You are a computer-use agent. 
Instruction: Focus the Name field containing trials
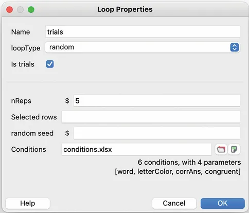pos(143,32)
